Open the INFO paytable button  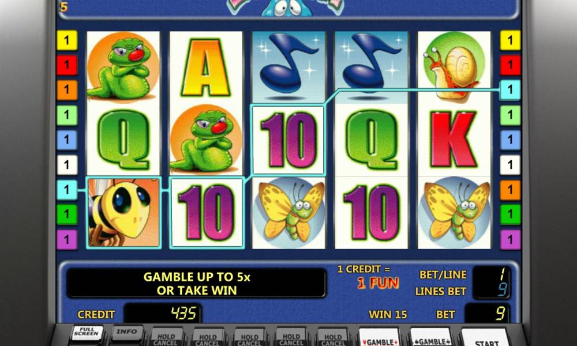point(126,333)
